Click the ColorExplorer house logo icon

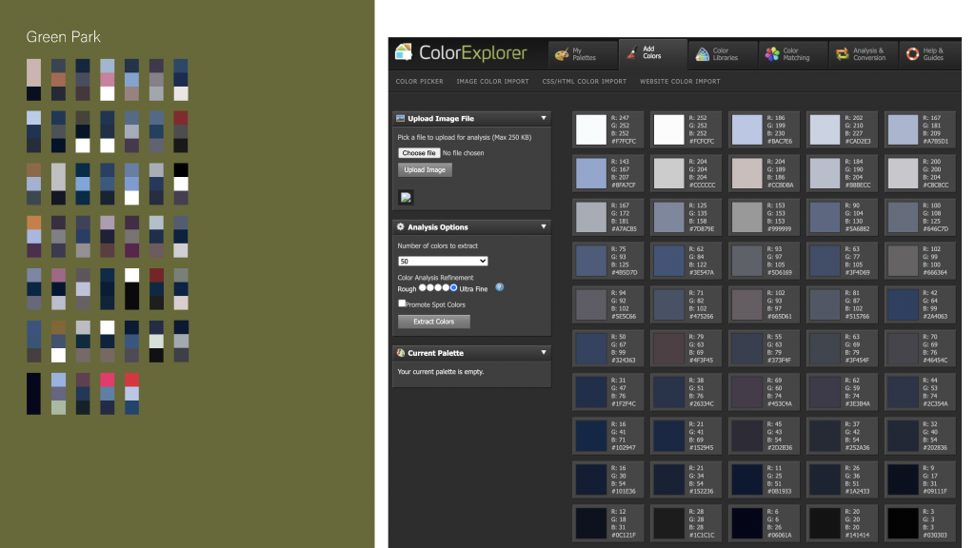[x=404, y=52]
